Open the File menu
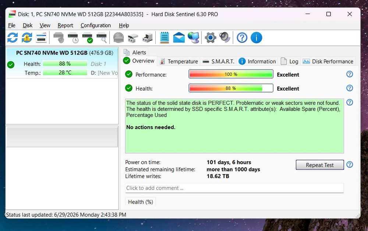The image size is (368, 231). pyautogui.click(x=12, y=25)
